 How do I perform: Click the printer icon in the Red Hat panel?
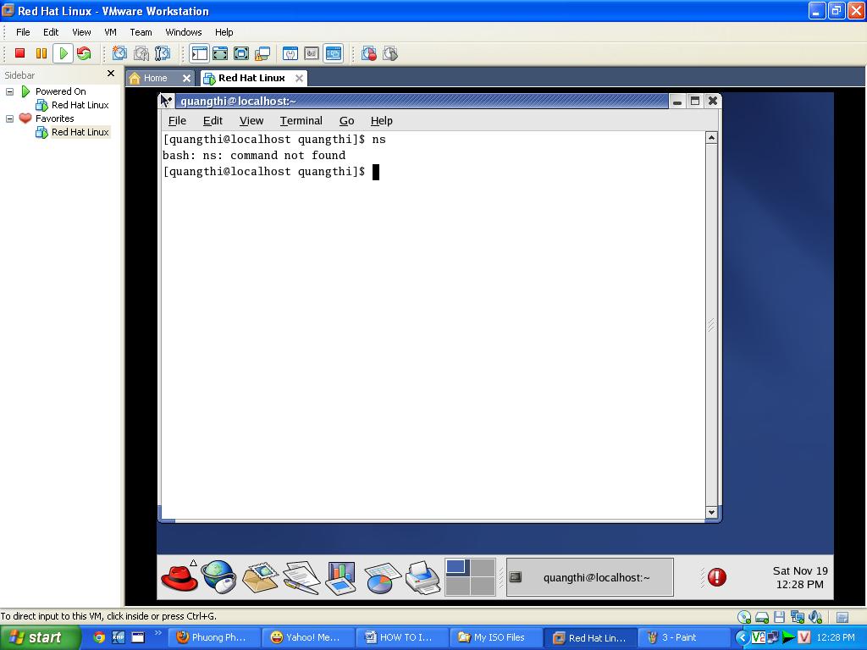click(422, 577)
